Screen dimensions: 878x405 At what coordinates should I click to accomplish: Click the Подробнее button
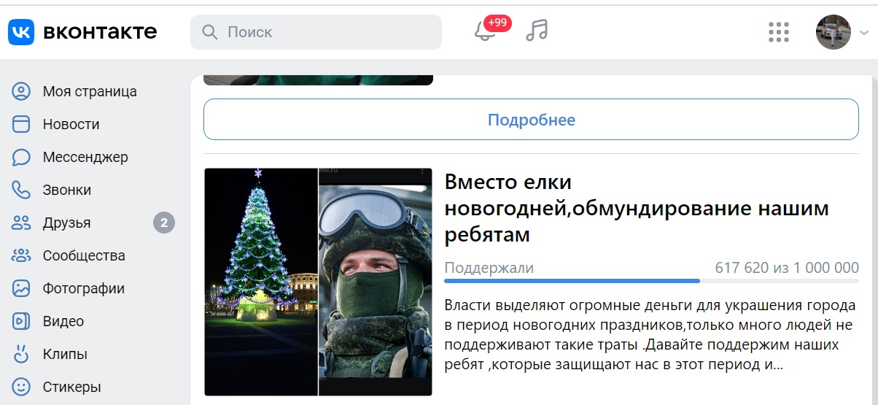531,120
